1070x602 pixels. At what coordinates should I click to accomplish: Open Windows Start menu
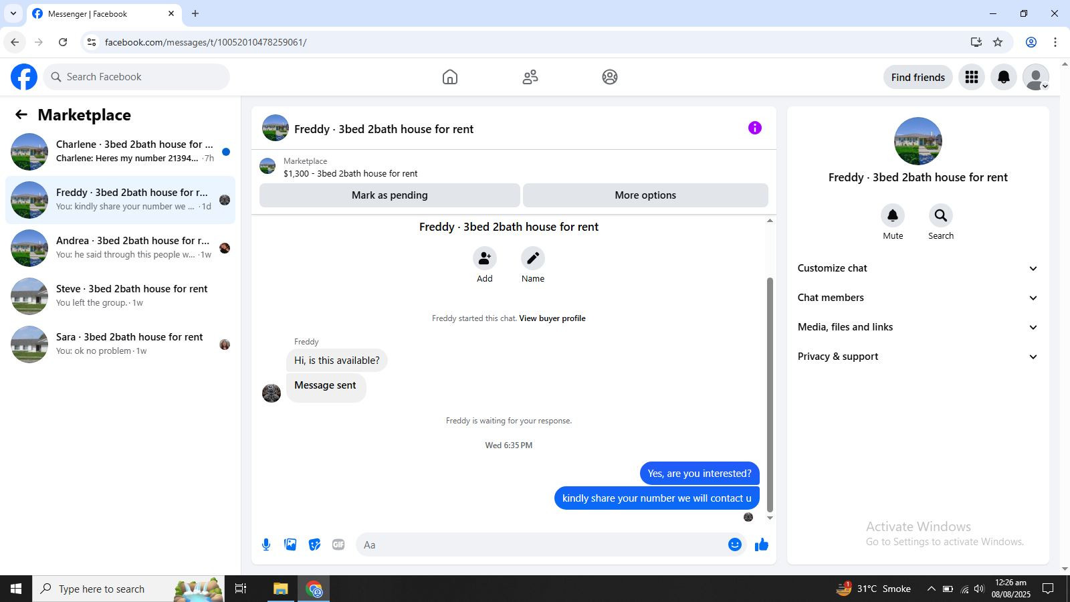(16, 589)
